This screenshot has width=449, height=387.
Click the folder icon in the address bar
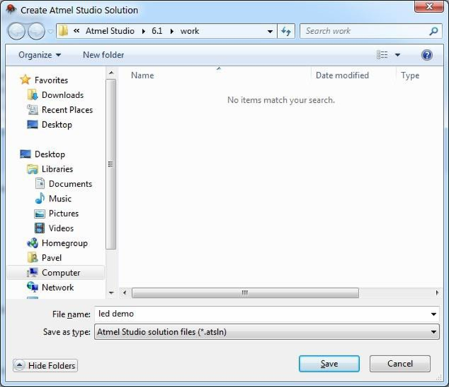[x=63, y=31]
